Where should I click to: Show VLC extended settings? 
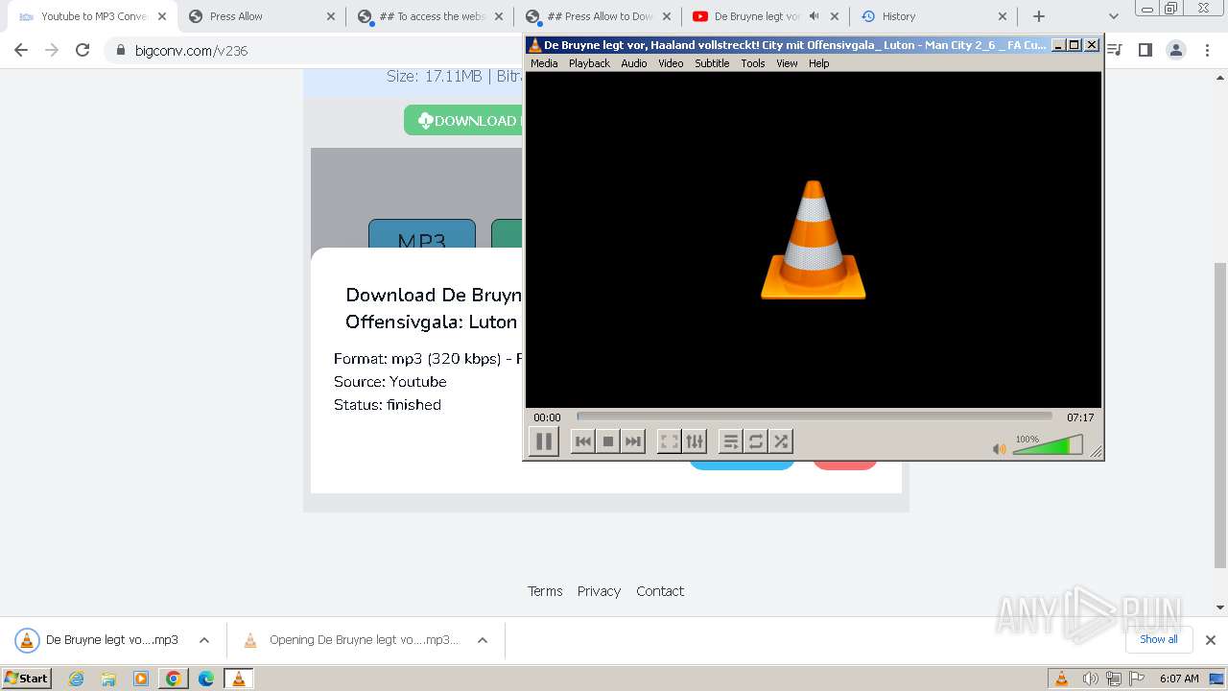coord(695,441)
